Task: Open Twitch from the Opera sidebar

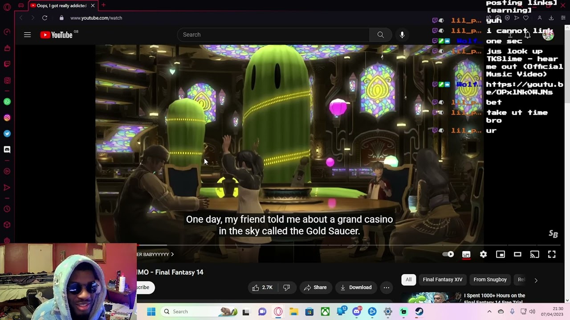Action: pos(7,64)
